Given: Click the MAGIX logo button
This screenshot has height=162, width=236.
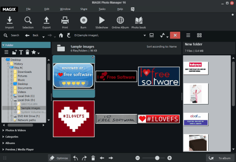Looking at the screenshot, I should pyautogui.click(x=9, y=9).
